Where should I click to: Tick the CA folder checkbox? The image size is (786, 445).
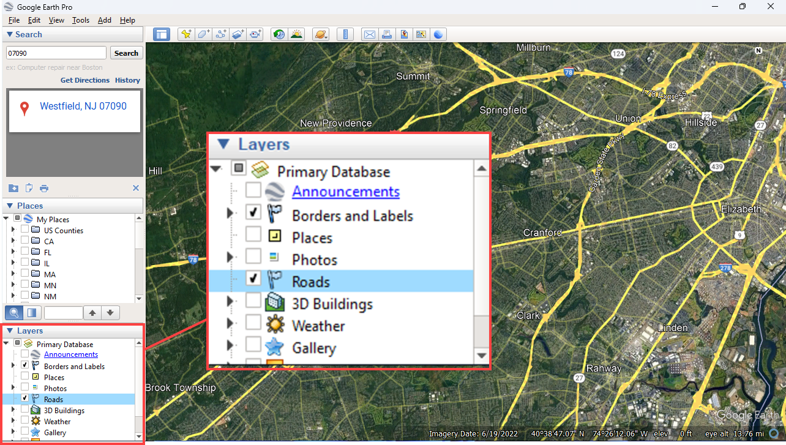tap(25, 241)
